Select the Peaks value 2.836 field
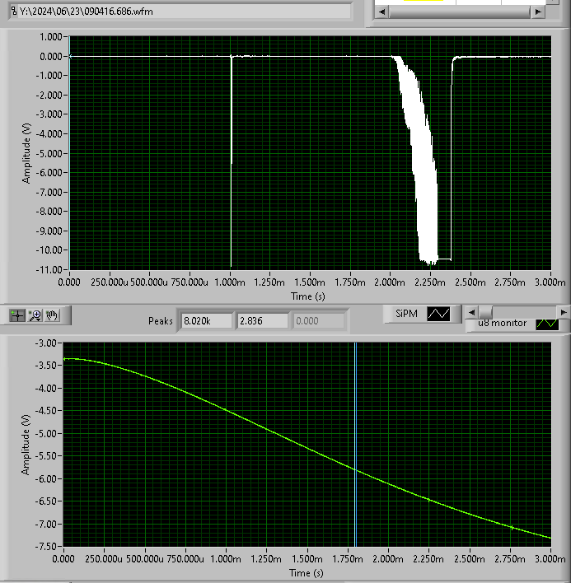The image size is (571, 583). [x=263, y=321]
